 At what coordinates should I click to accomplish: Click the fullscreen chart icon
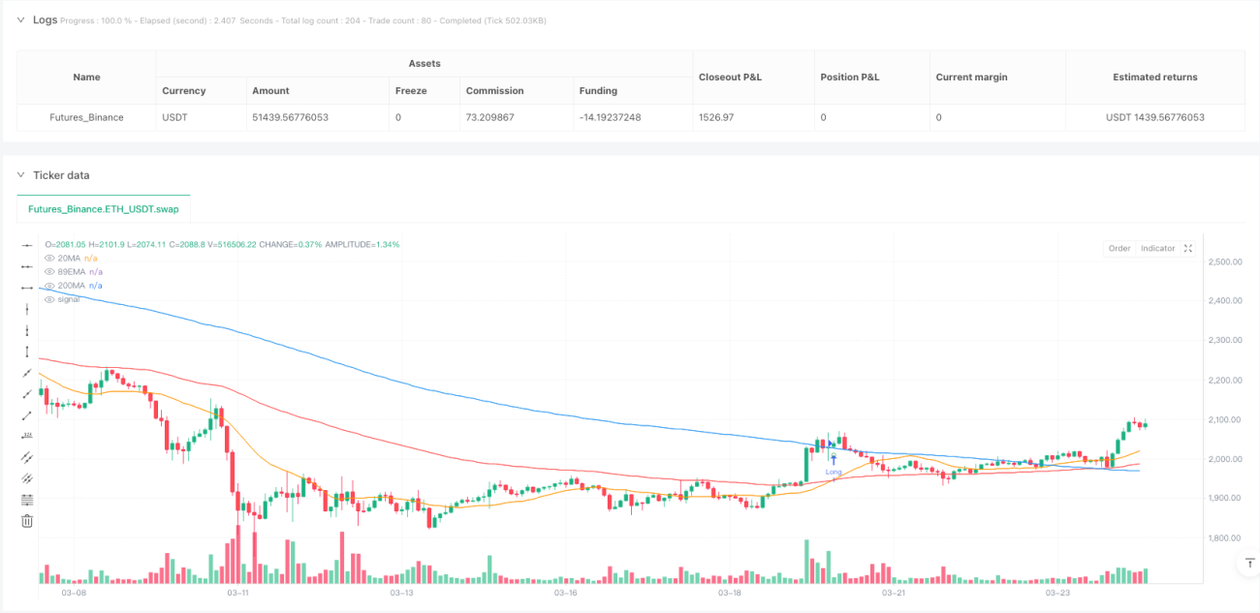(1188, 249)
